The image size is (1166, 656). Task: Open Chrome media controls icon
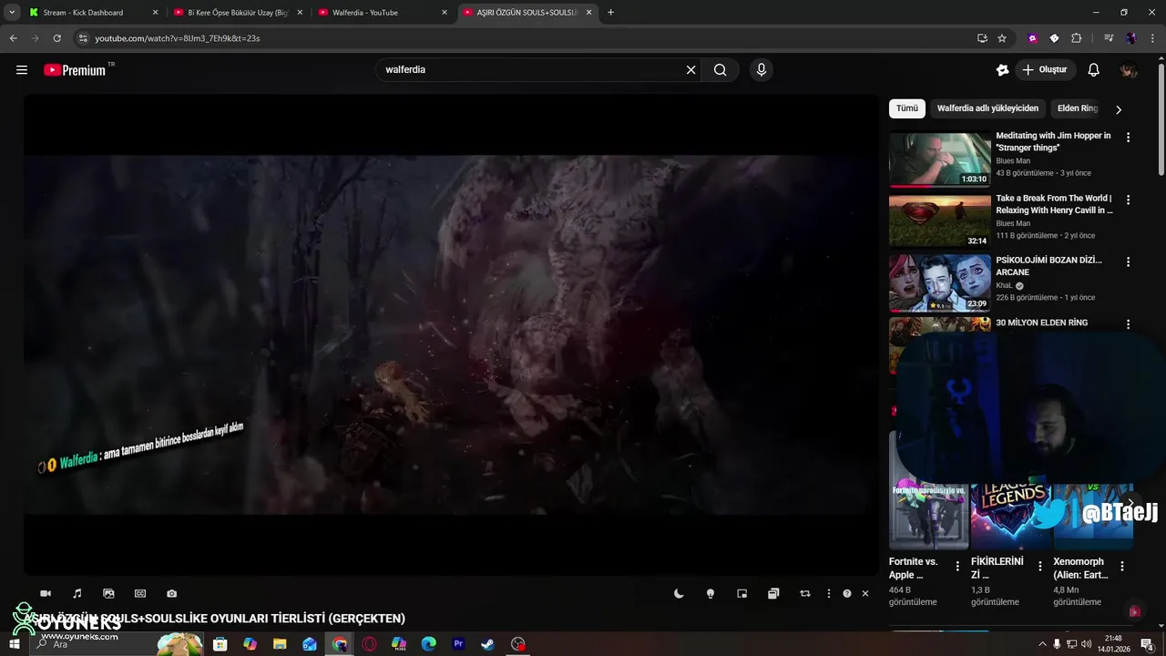1109,38
